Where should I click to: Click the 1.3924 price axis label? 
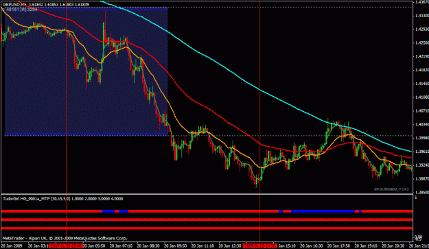tap(422, 165)
